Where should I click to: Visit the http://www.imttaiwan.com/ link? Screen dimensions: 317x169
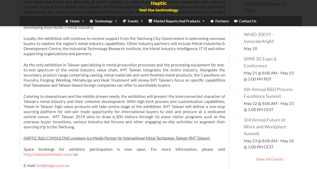48,154
